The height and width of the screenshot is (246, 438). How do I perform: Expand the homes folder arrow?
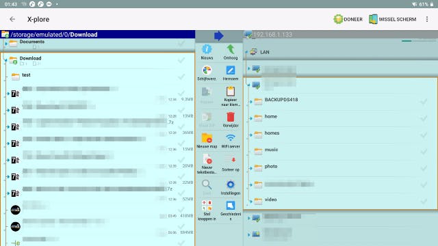tap(250, 135)
